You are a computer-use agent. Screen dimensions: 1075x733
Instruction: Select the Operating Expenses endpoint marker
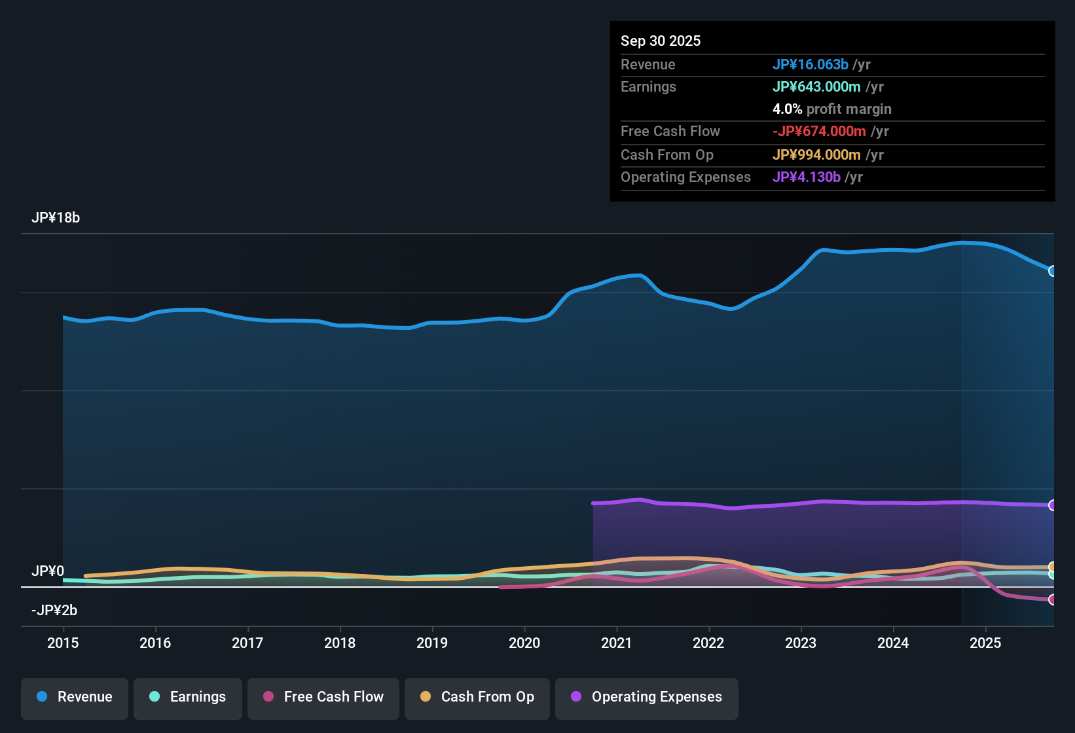[x=1053, y=505]
